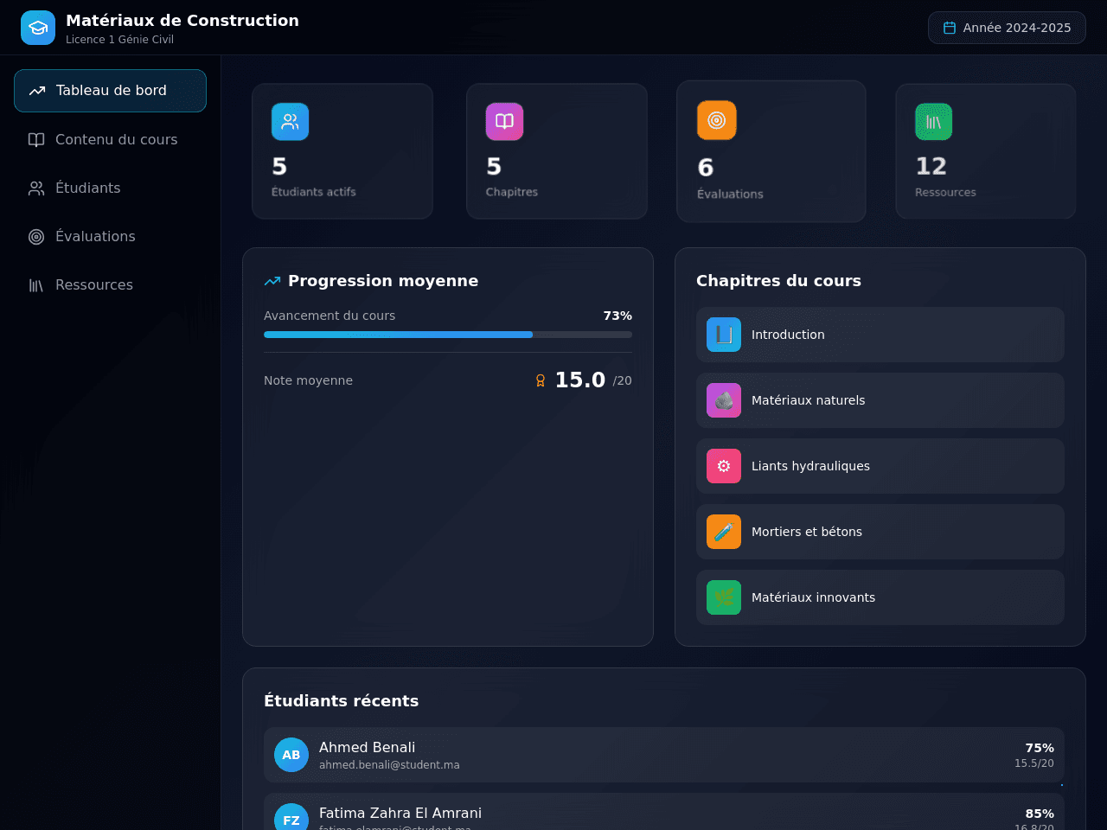This screenshot has width=1107, height=830.
Task: Open the Chapitres stat card
Action: 557,151
